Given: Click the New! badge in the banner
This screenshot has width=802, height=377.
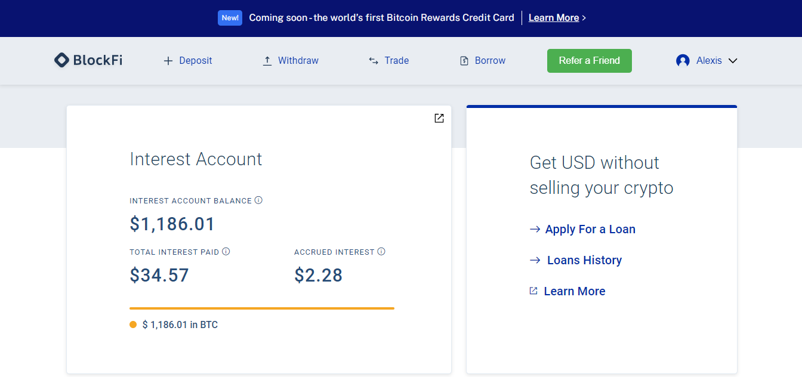Looking at the screenshot, I should click(x=230, y=18).
